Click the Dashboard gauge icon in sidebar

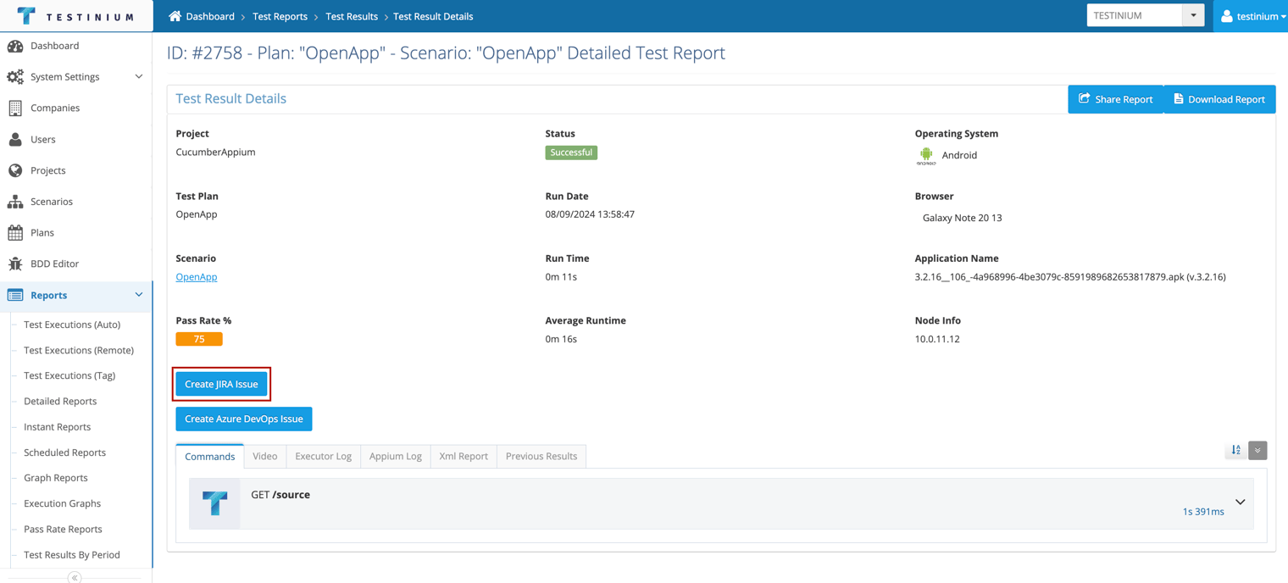(x=15, y=46)
